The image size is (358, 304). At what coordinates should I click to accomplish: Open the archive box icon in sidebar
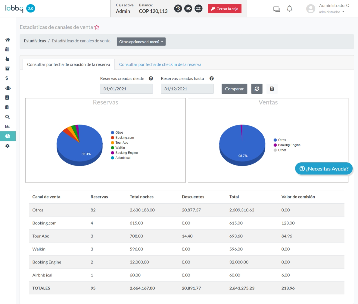pyautogui.click(x=7, y=69)
